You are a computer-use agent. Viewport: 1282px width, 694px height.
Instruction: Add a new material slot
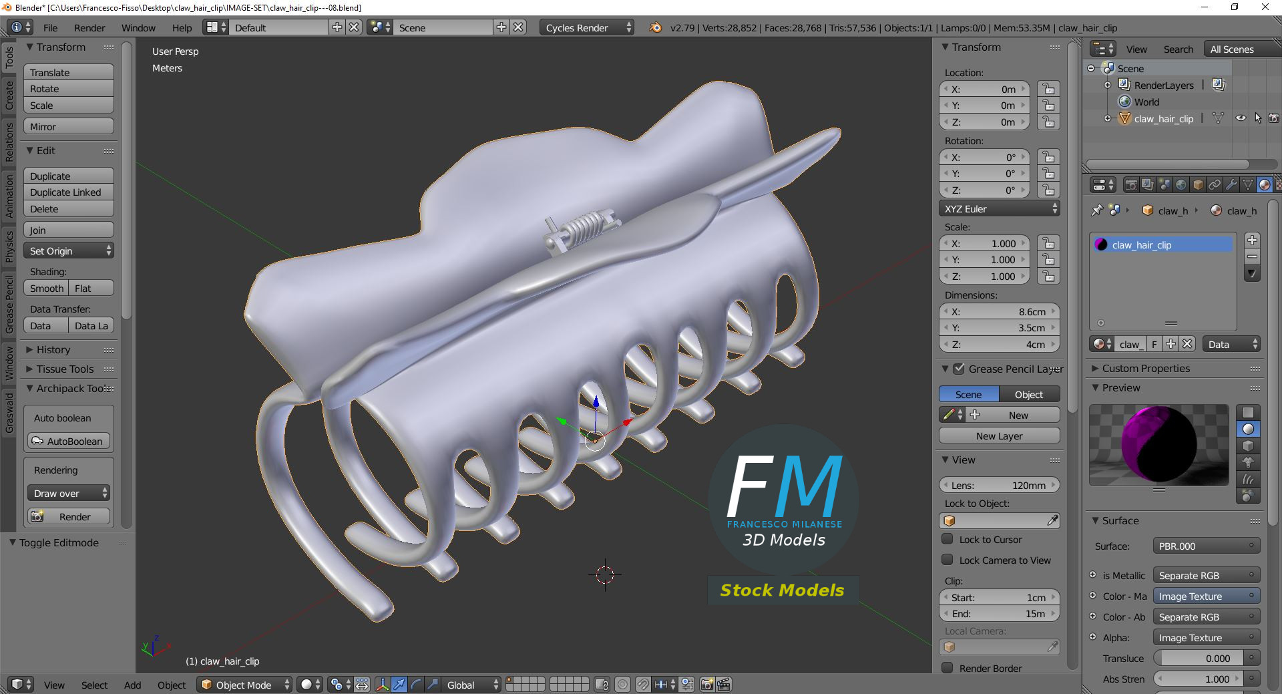[x=1252, y=240]
